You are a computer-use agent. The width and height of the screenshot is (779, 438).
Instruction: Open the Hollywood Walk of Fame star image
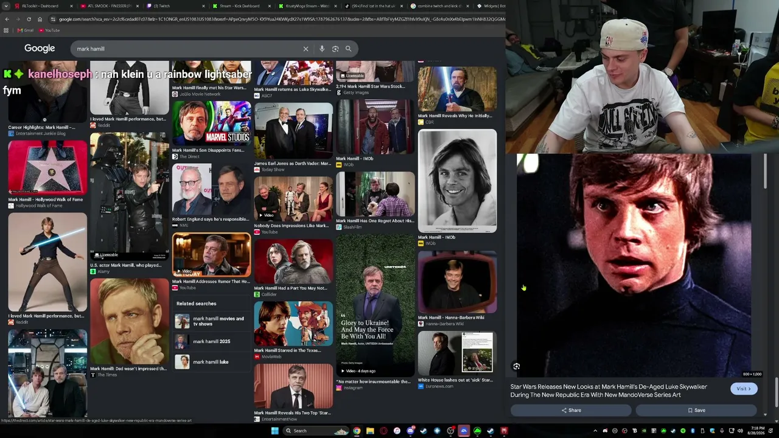47,168
